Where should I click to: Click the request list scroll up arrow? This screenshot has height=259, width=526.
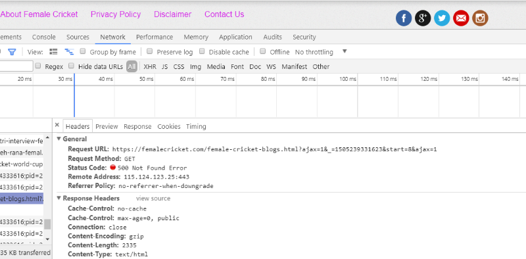[x=47, y=137]
